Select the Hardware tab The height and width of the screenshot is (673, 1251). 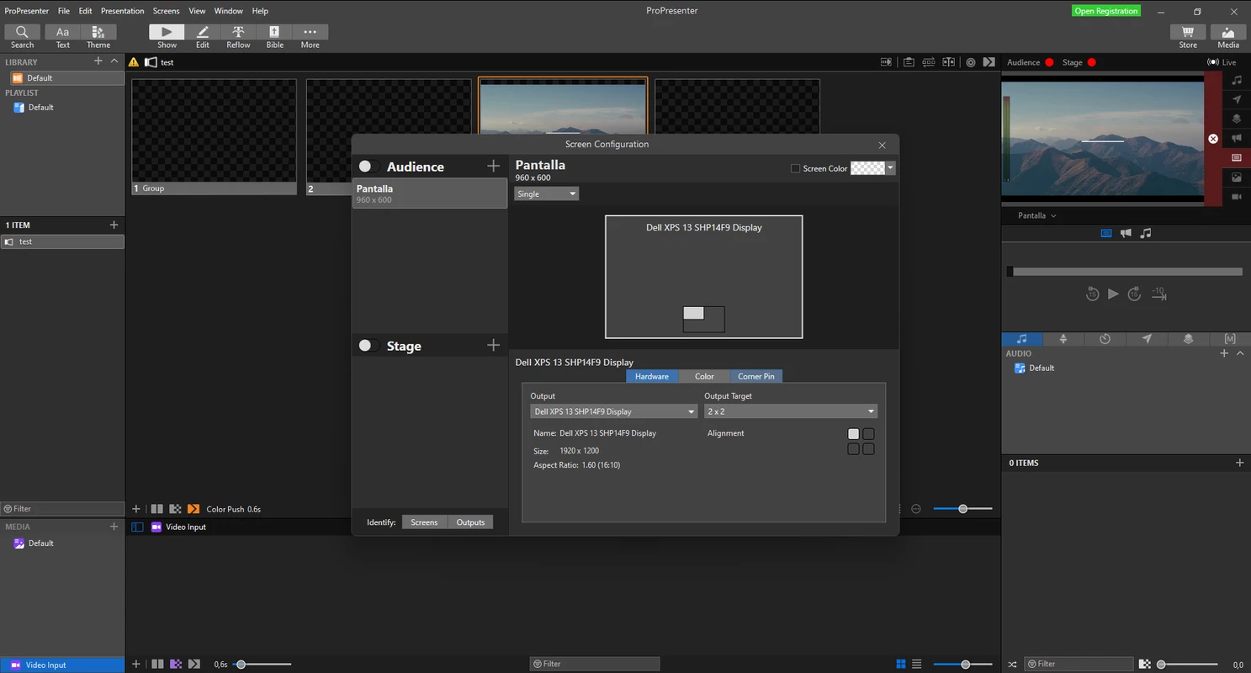[652, 376]
